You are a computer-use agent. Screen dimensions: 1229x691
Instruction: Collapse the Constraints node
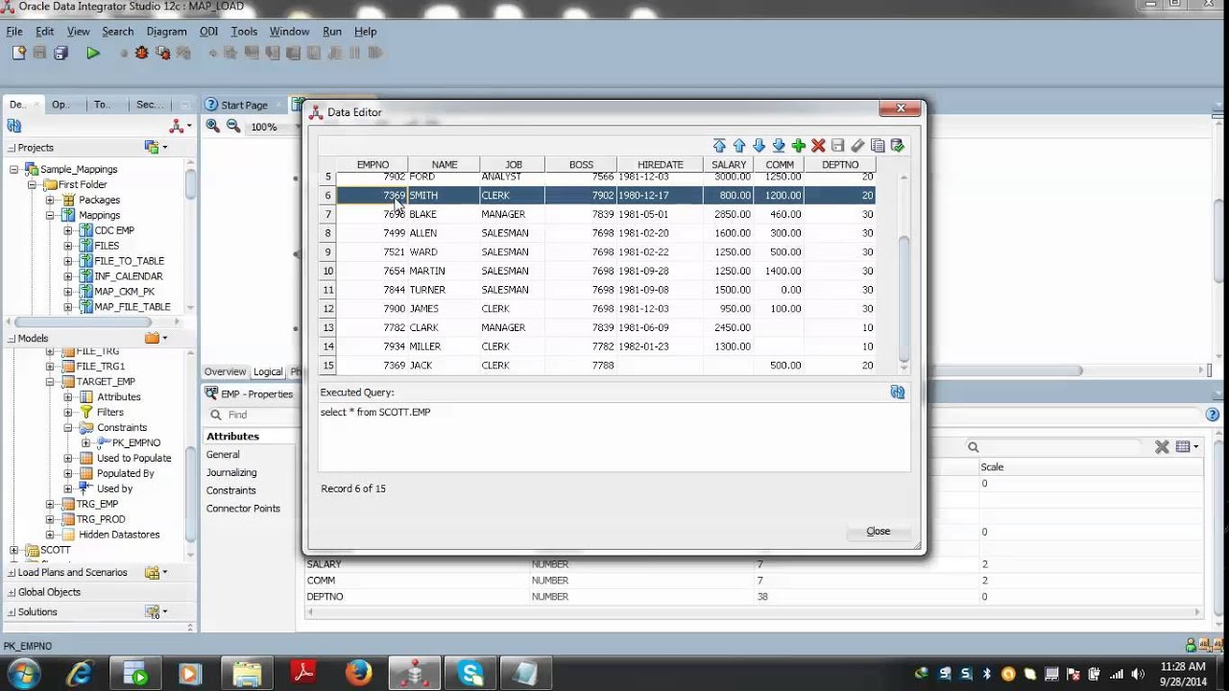pyautogui.click(x=68, y=427)
